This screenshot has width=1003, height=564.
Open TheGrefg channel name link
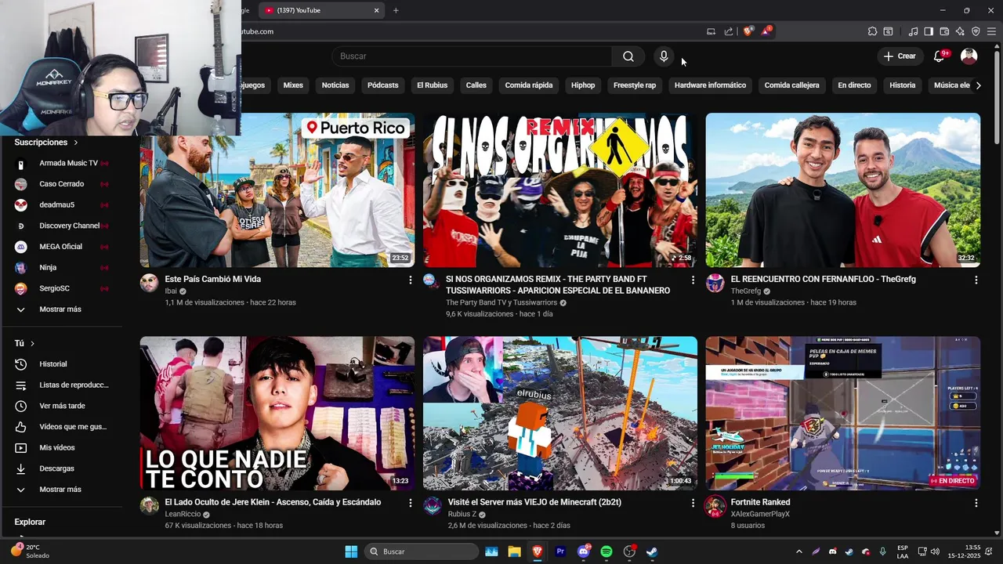click(746, 291)
